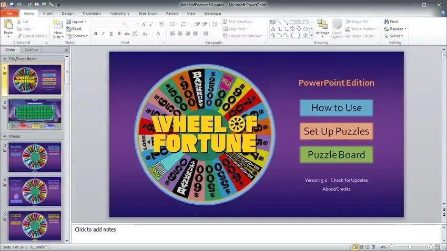Open the Insert ribbon tab

(x=48, y=13)
